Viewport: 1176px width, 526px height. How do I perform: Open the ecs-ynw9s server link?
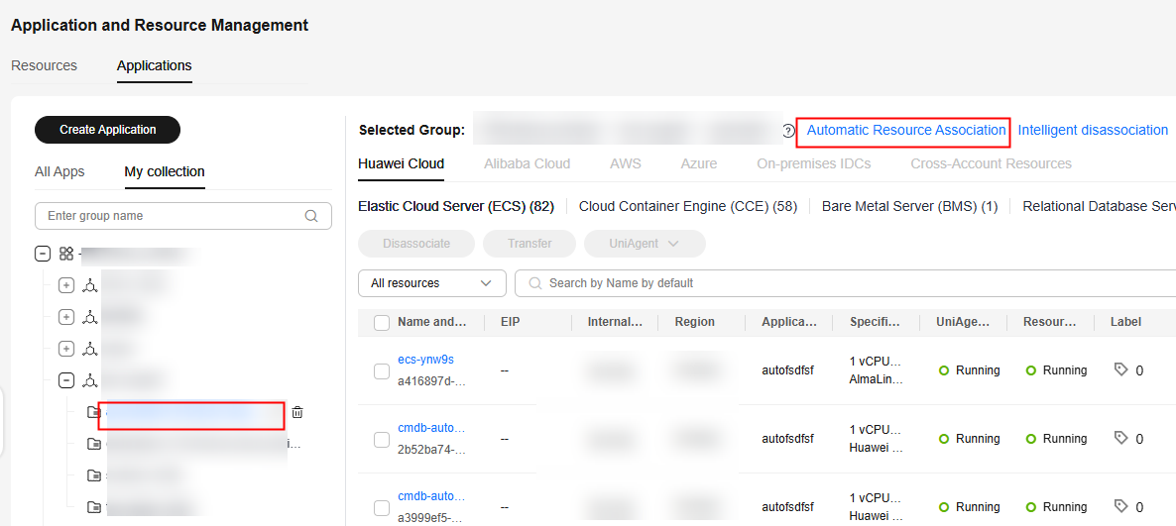[x=425, y=360]
